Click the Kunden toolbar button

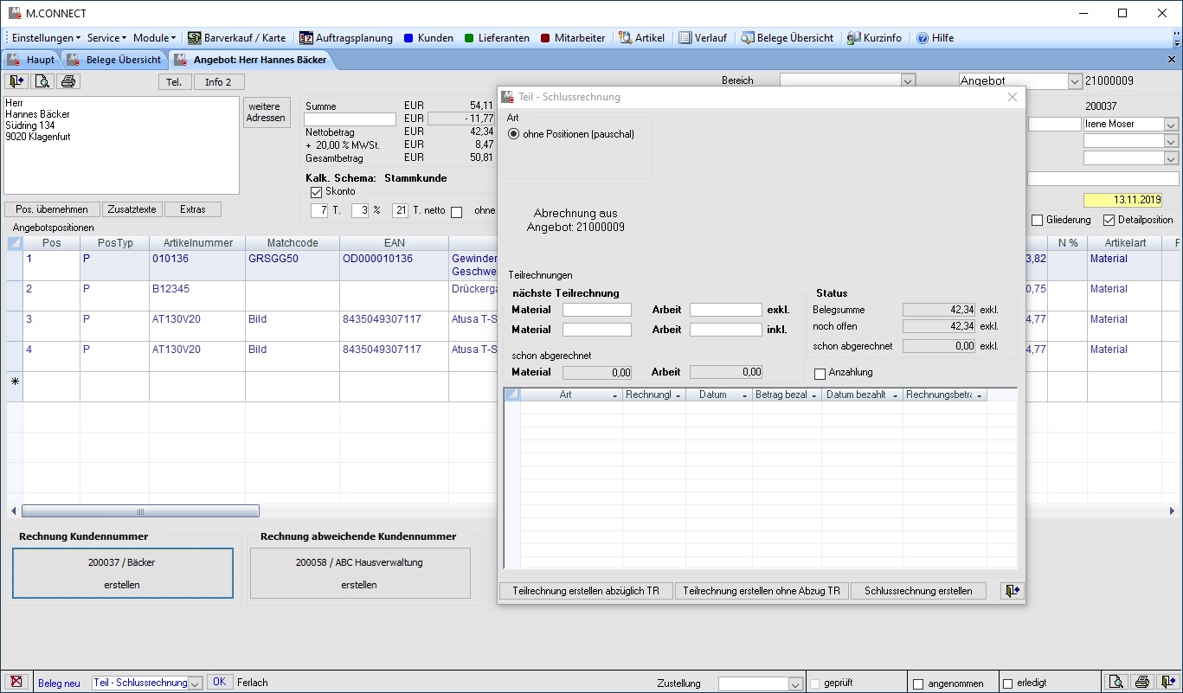428,38
